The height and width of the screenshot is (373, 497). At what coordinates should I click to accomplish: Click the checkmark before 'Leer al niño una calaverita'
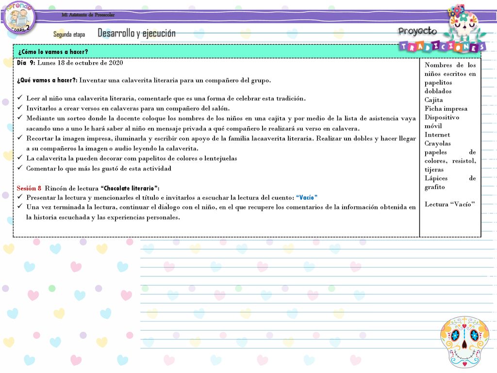[x=20, y=98]
